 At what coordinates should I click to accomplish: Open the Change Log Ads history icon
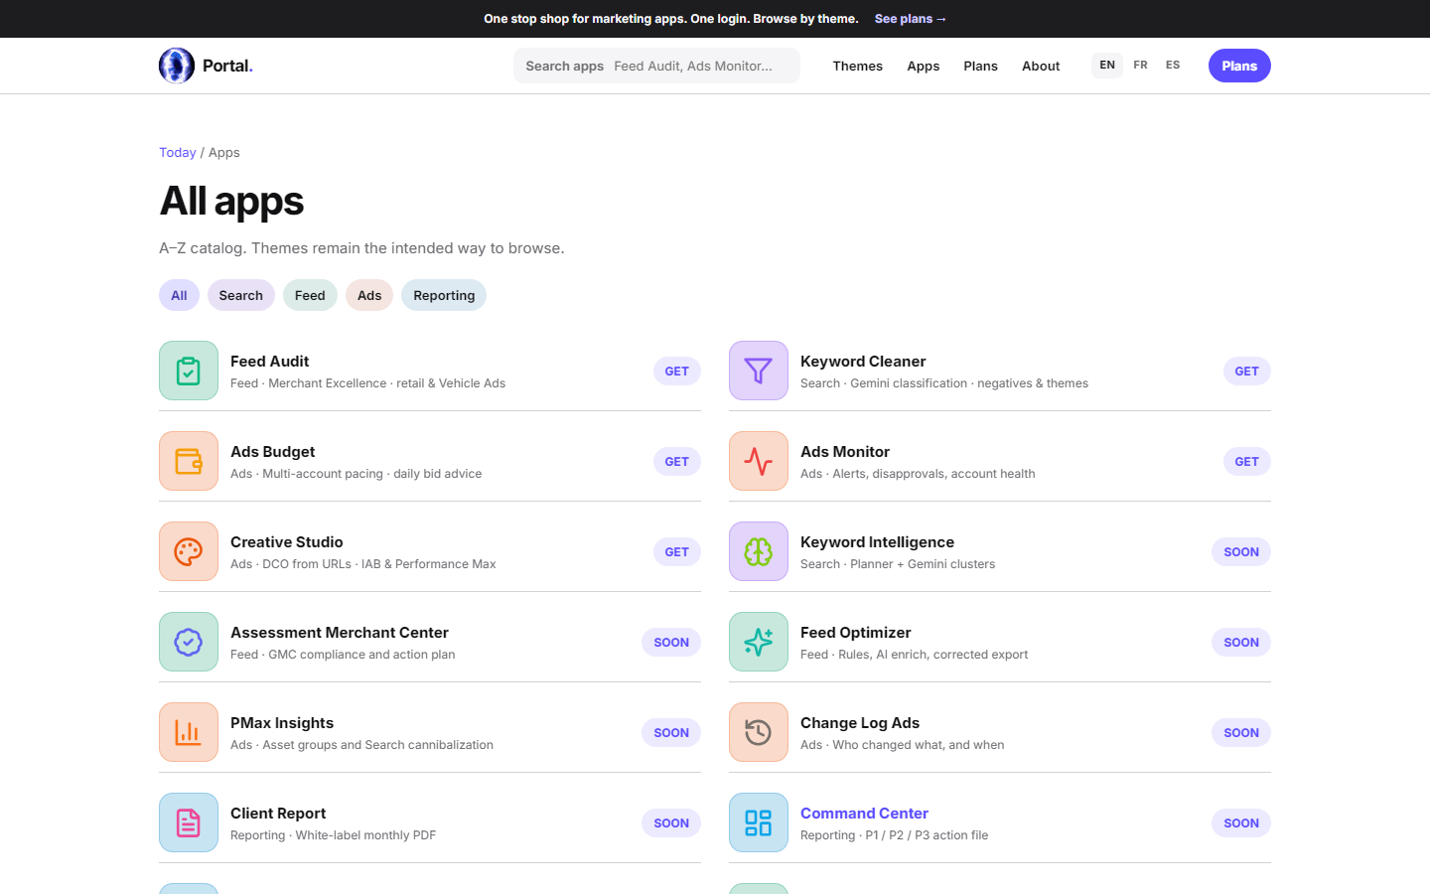click(759, 732)
